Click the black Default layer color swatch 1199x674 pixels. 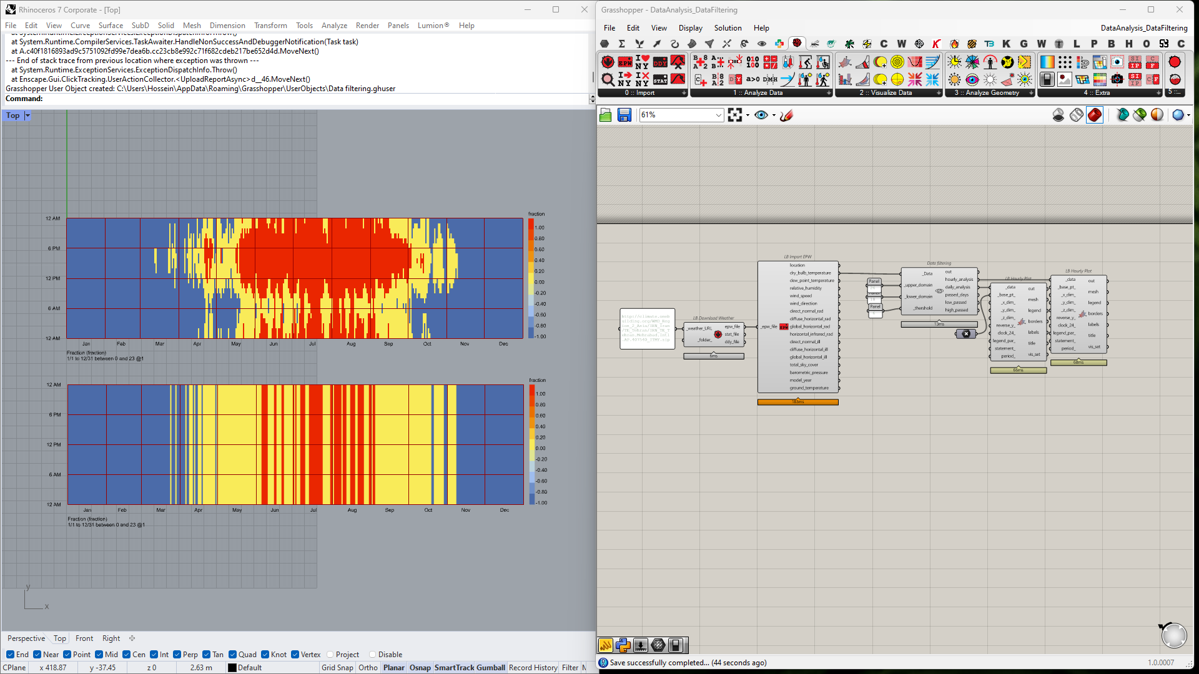click(232, 668)
